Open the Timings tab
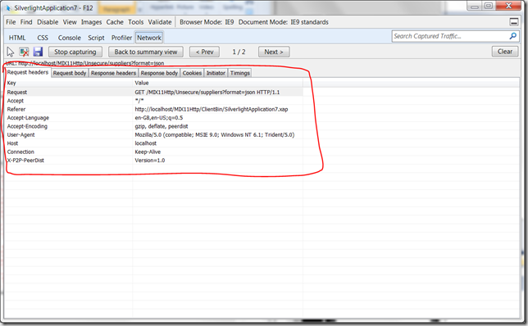Screen dimensions: 528x326 click(239, 73)
